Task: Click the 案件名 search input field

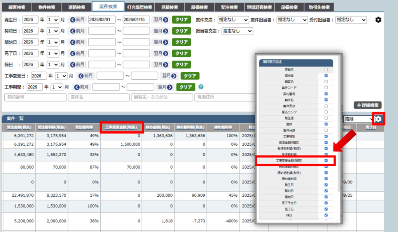Action: pyautogui.click(x=98, y=97)
